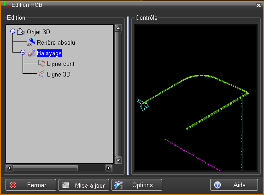Select the Repère absolu tree item
The height and width of the screenshot is (195, 264).
[56, 42]
